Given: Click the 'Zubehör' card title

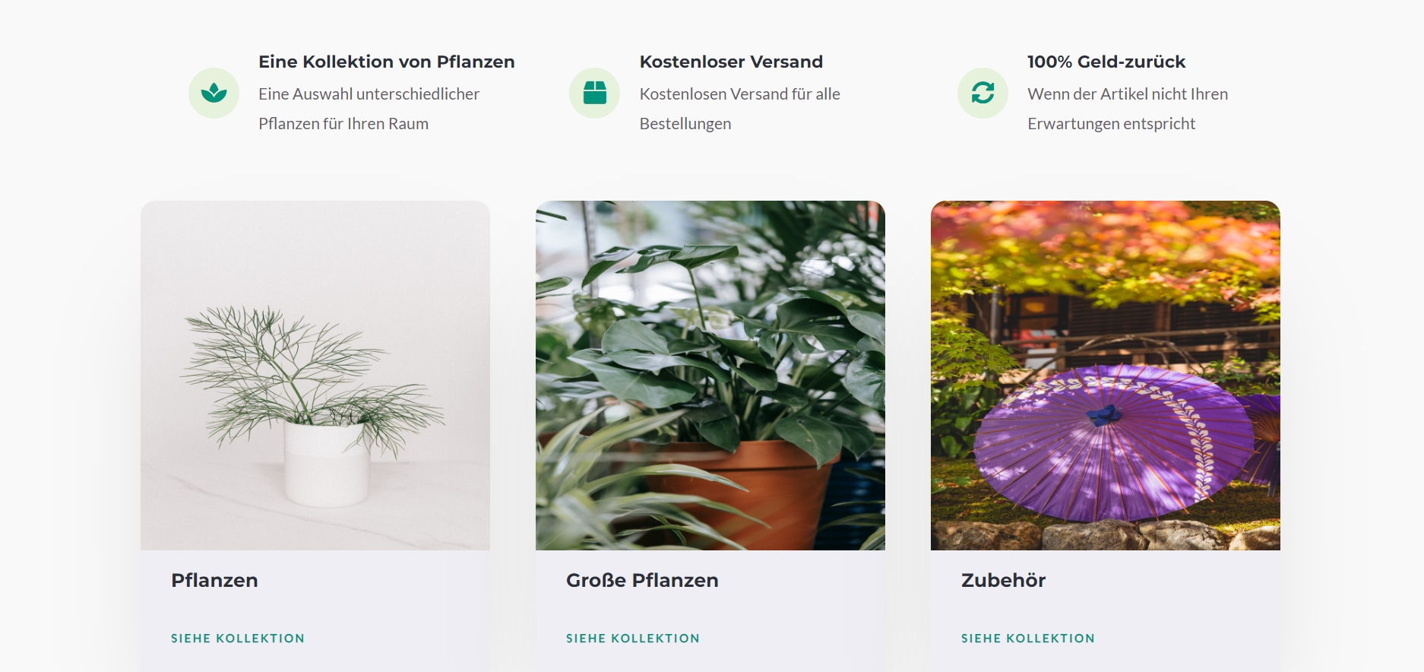Looking at the screenshot, I should click(1003, 580).
